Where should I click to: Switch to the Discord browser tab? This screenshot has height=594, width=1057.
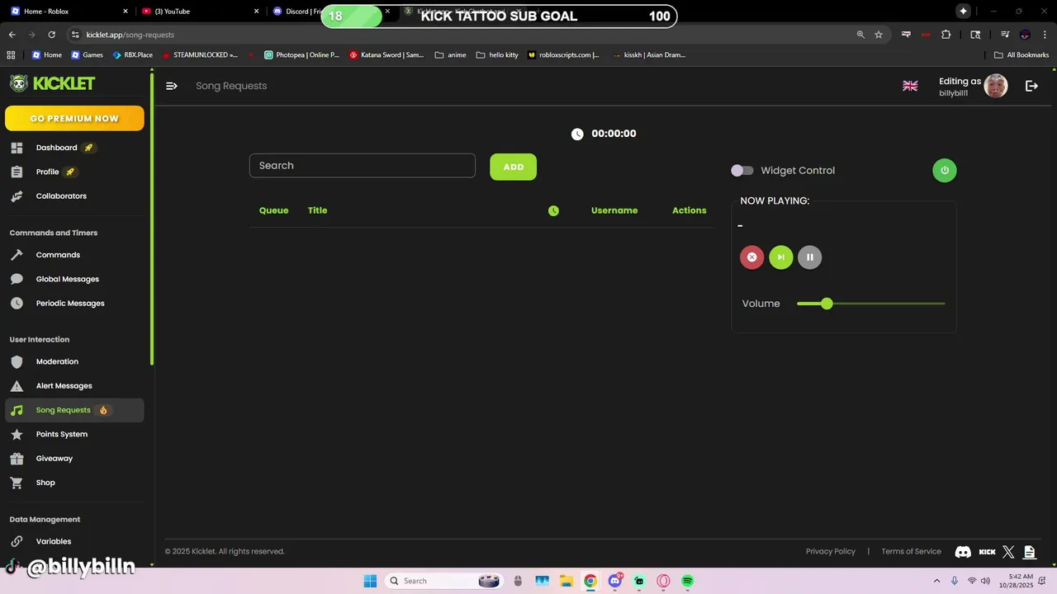coord(296,12)
